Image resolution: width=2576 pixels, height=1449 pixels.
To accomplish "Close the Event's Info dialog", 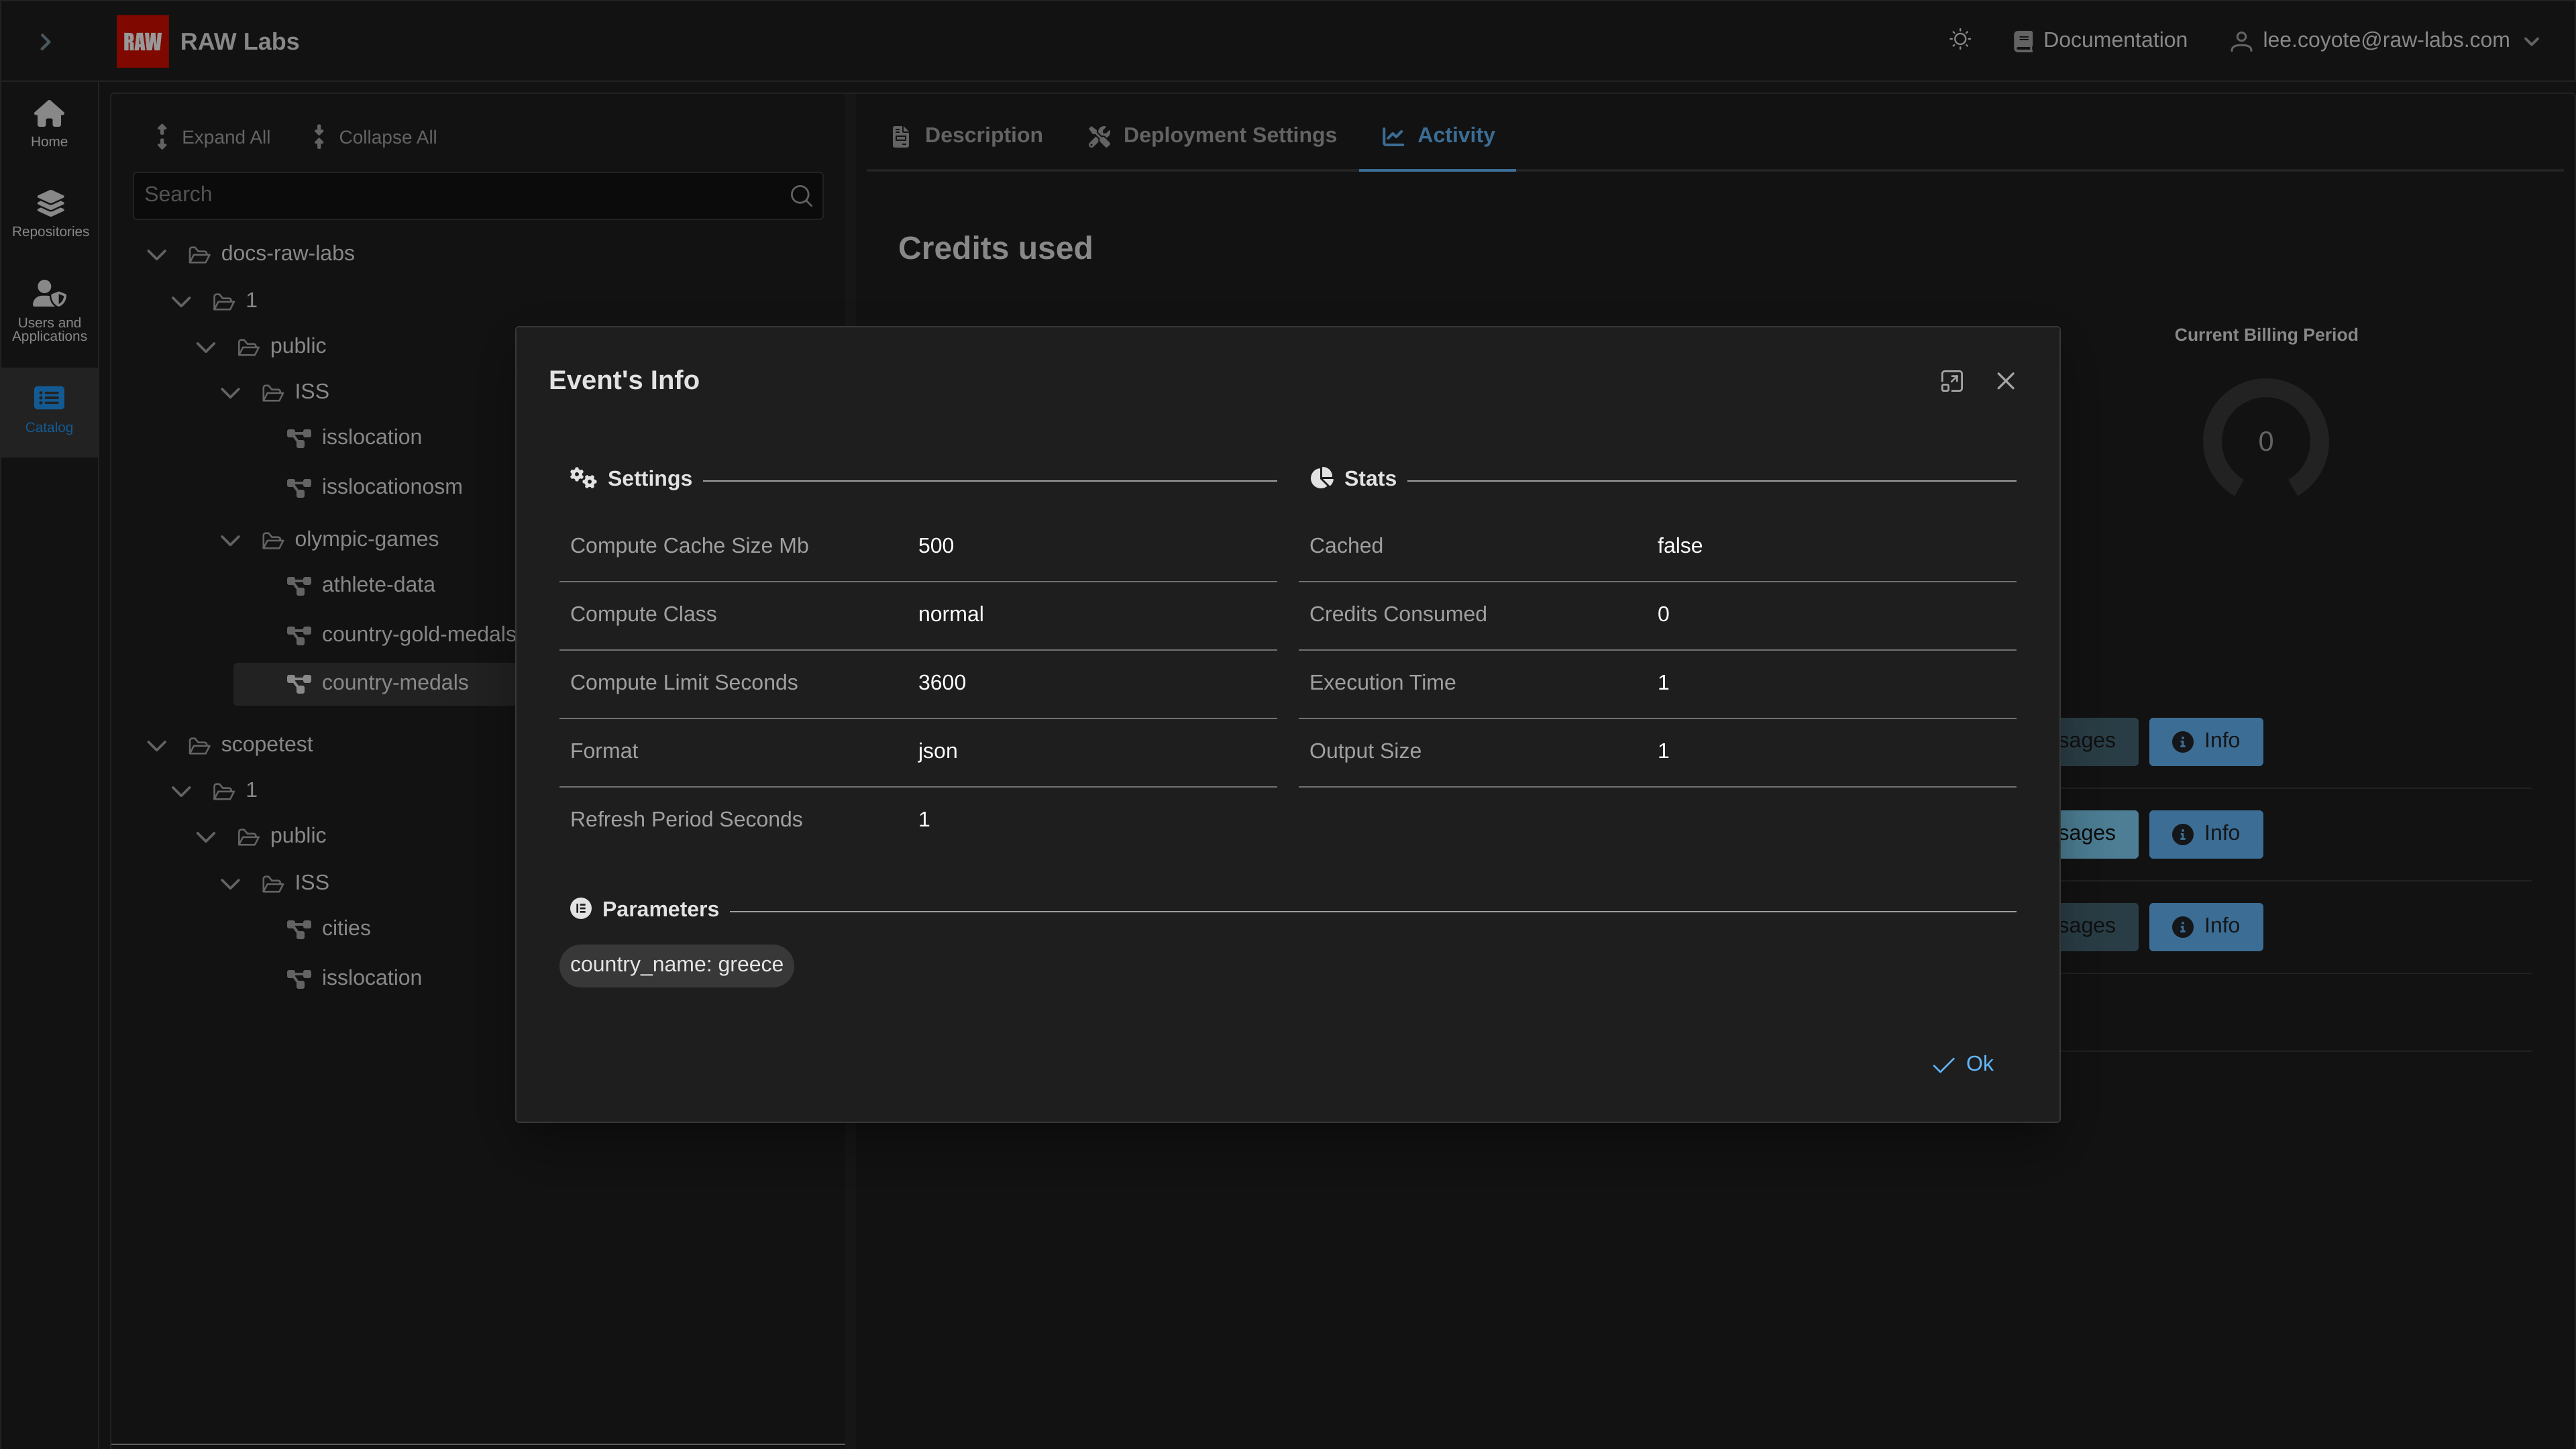I will click(2005, 381).
